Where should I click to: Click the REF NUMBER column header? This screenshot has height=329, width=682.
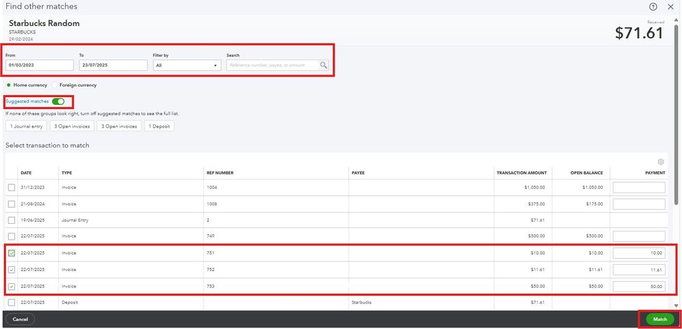coord(219,173)
